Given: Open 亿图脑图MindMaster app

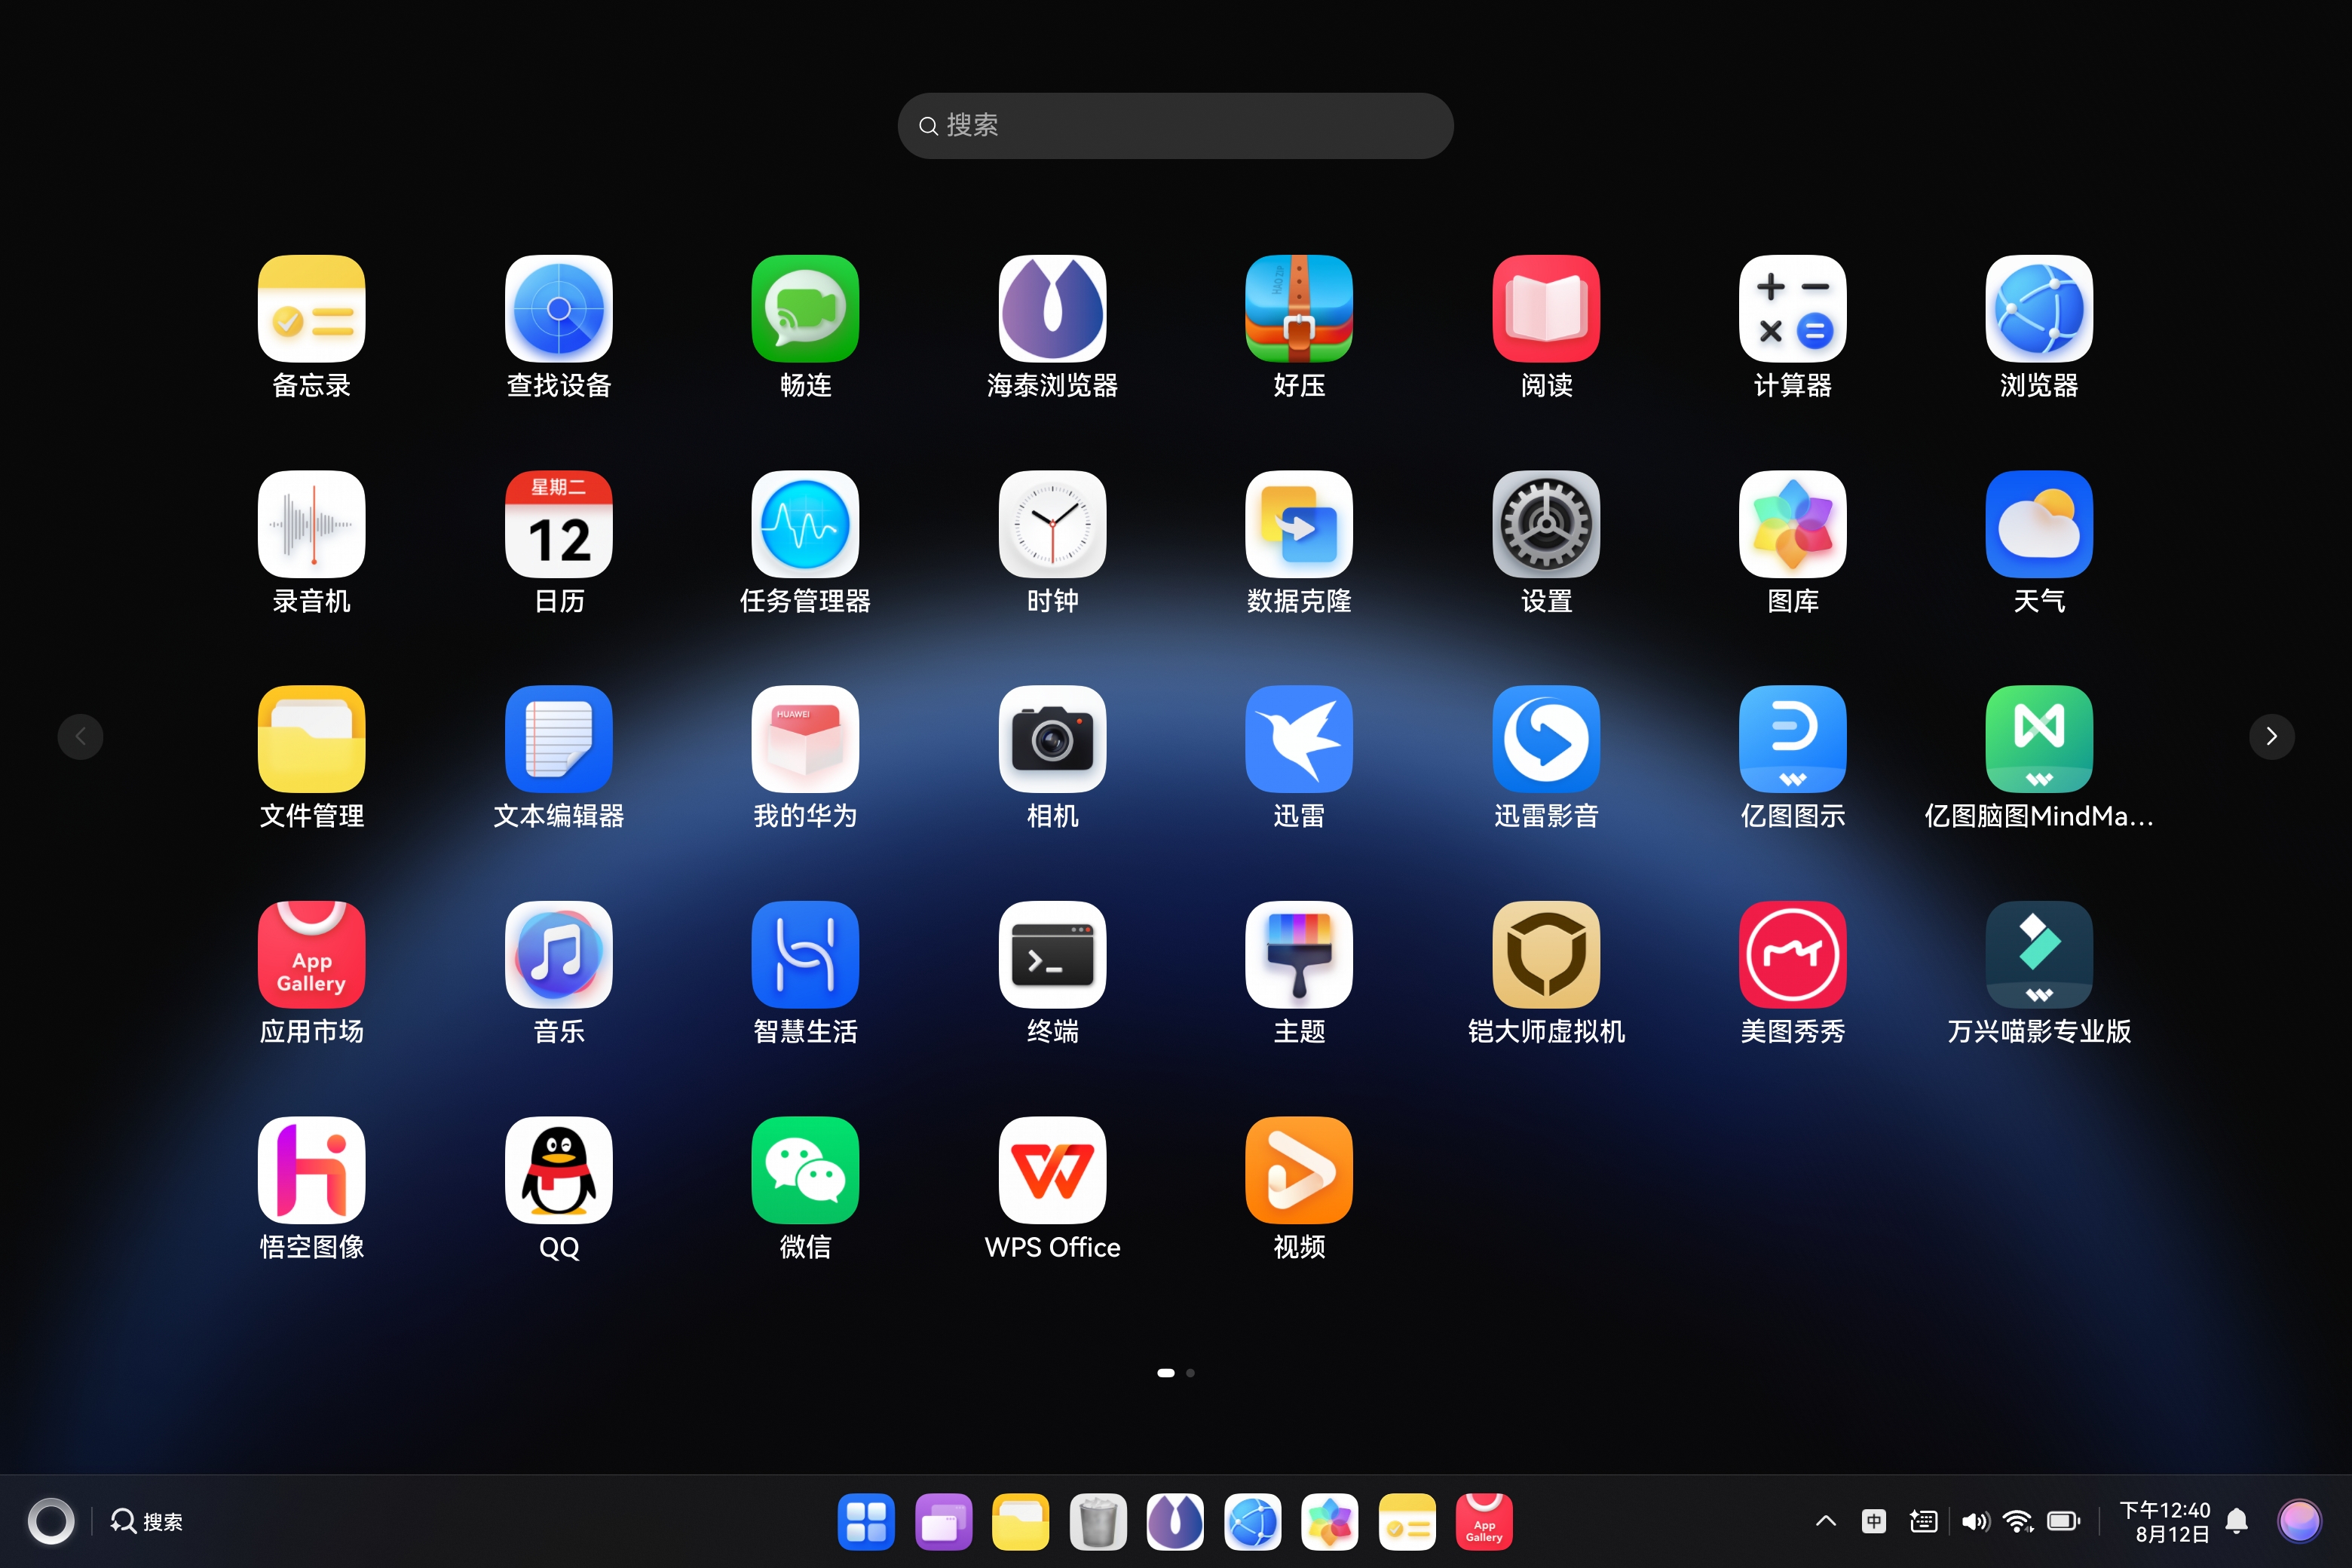Looking at the screenshot, I should click(x=2039, y=739).
